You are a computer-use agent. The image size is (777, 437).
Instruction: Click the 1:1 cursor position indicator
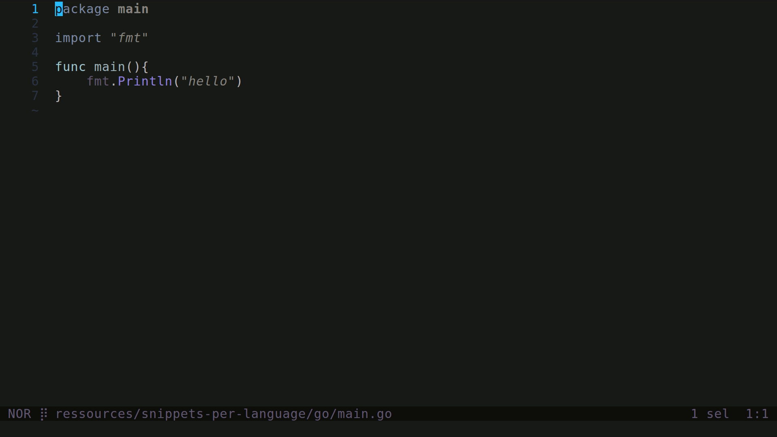(757, 414)
